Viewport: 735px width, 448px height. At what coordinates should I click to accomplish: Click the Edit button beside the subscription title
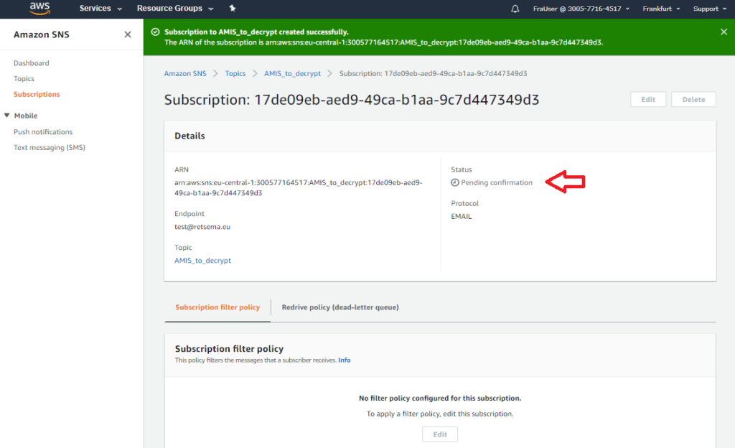[648, 100]
